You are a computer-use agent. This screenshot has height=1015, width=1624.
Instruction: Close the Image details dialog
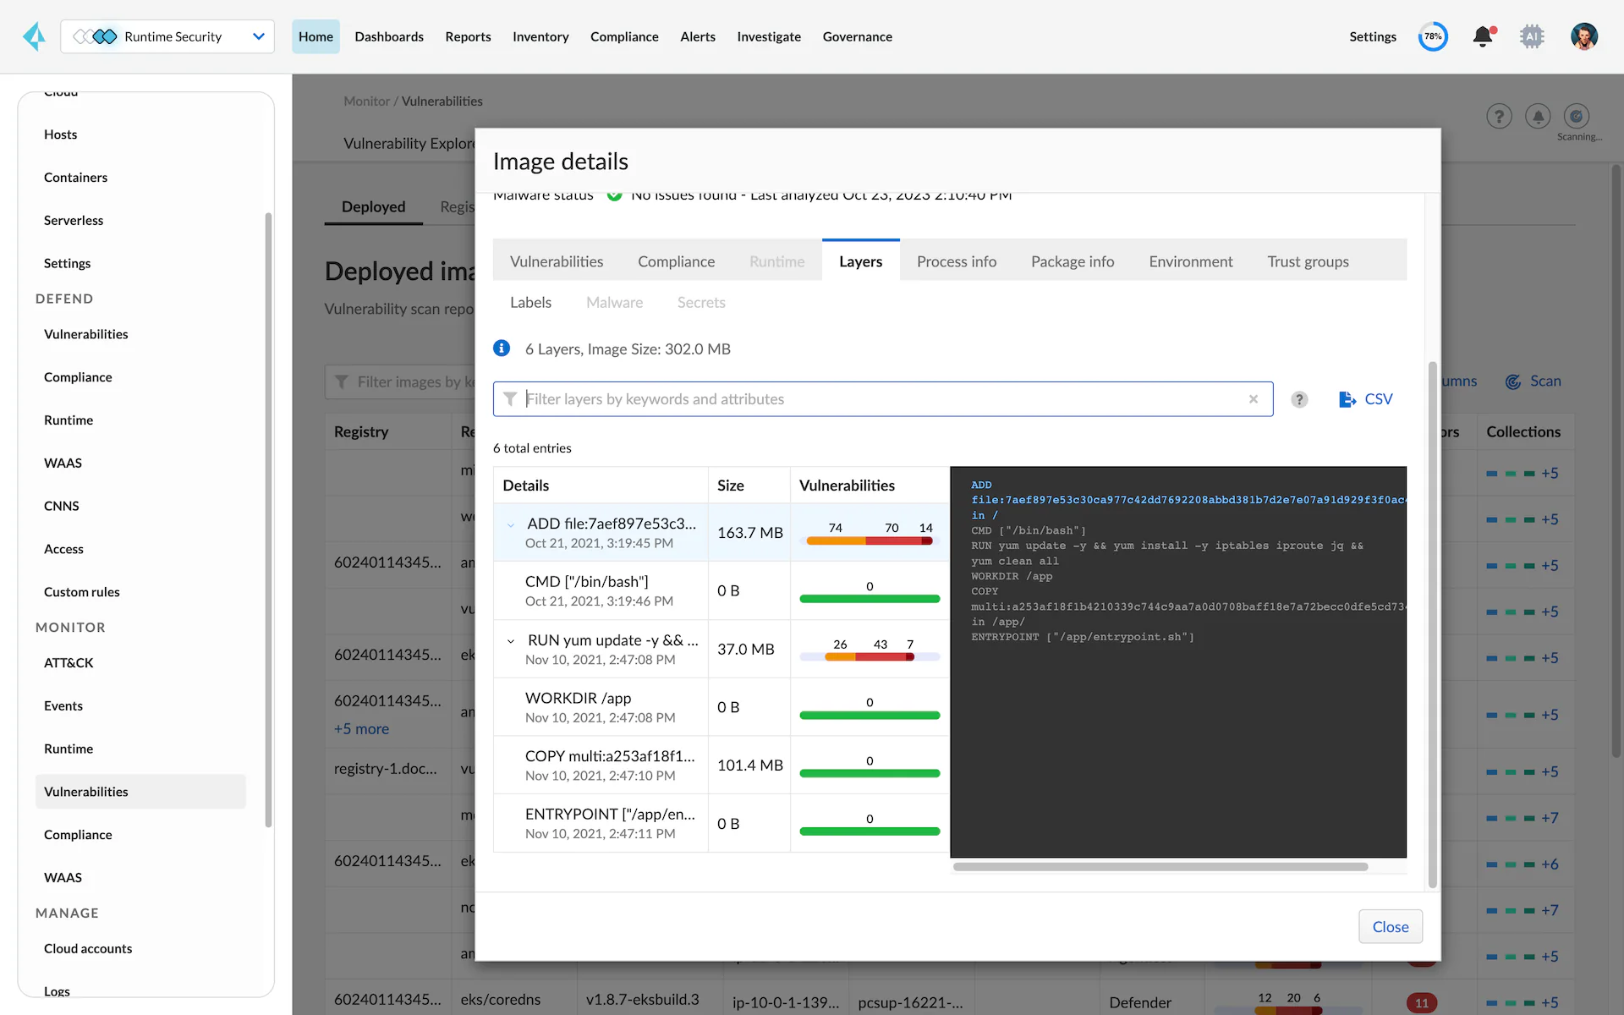tap(1390, 926)
